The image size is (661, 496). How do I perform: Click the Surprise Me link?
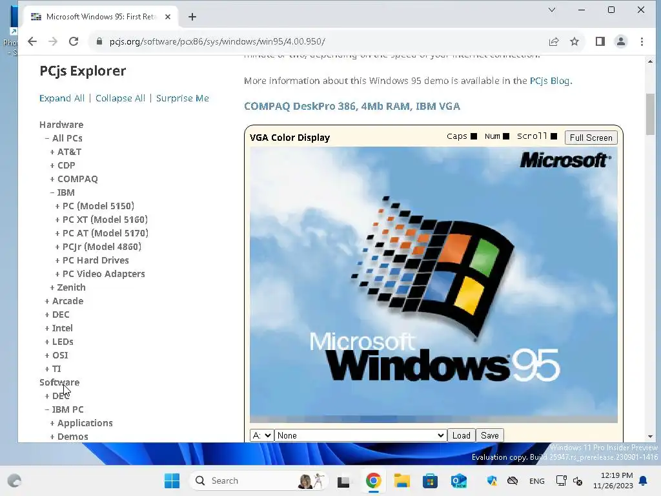click(x=183, y=98)
